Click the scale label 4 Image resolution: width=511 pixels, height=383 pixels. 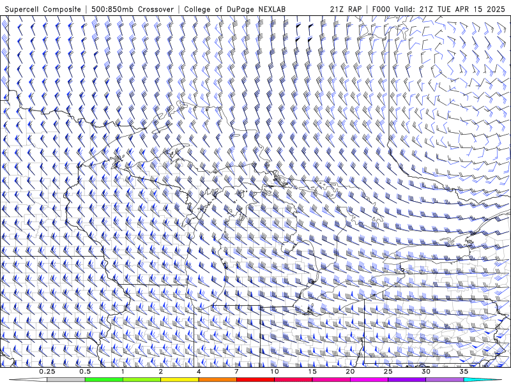tap(199, 372)
